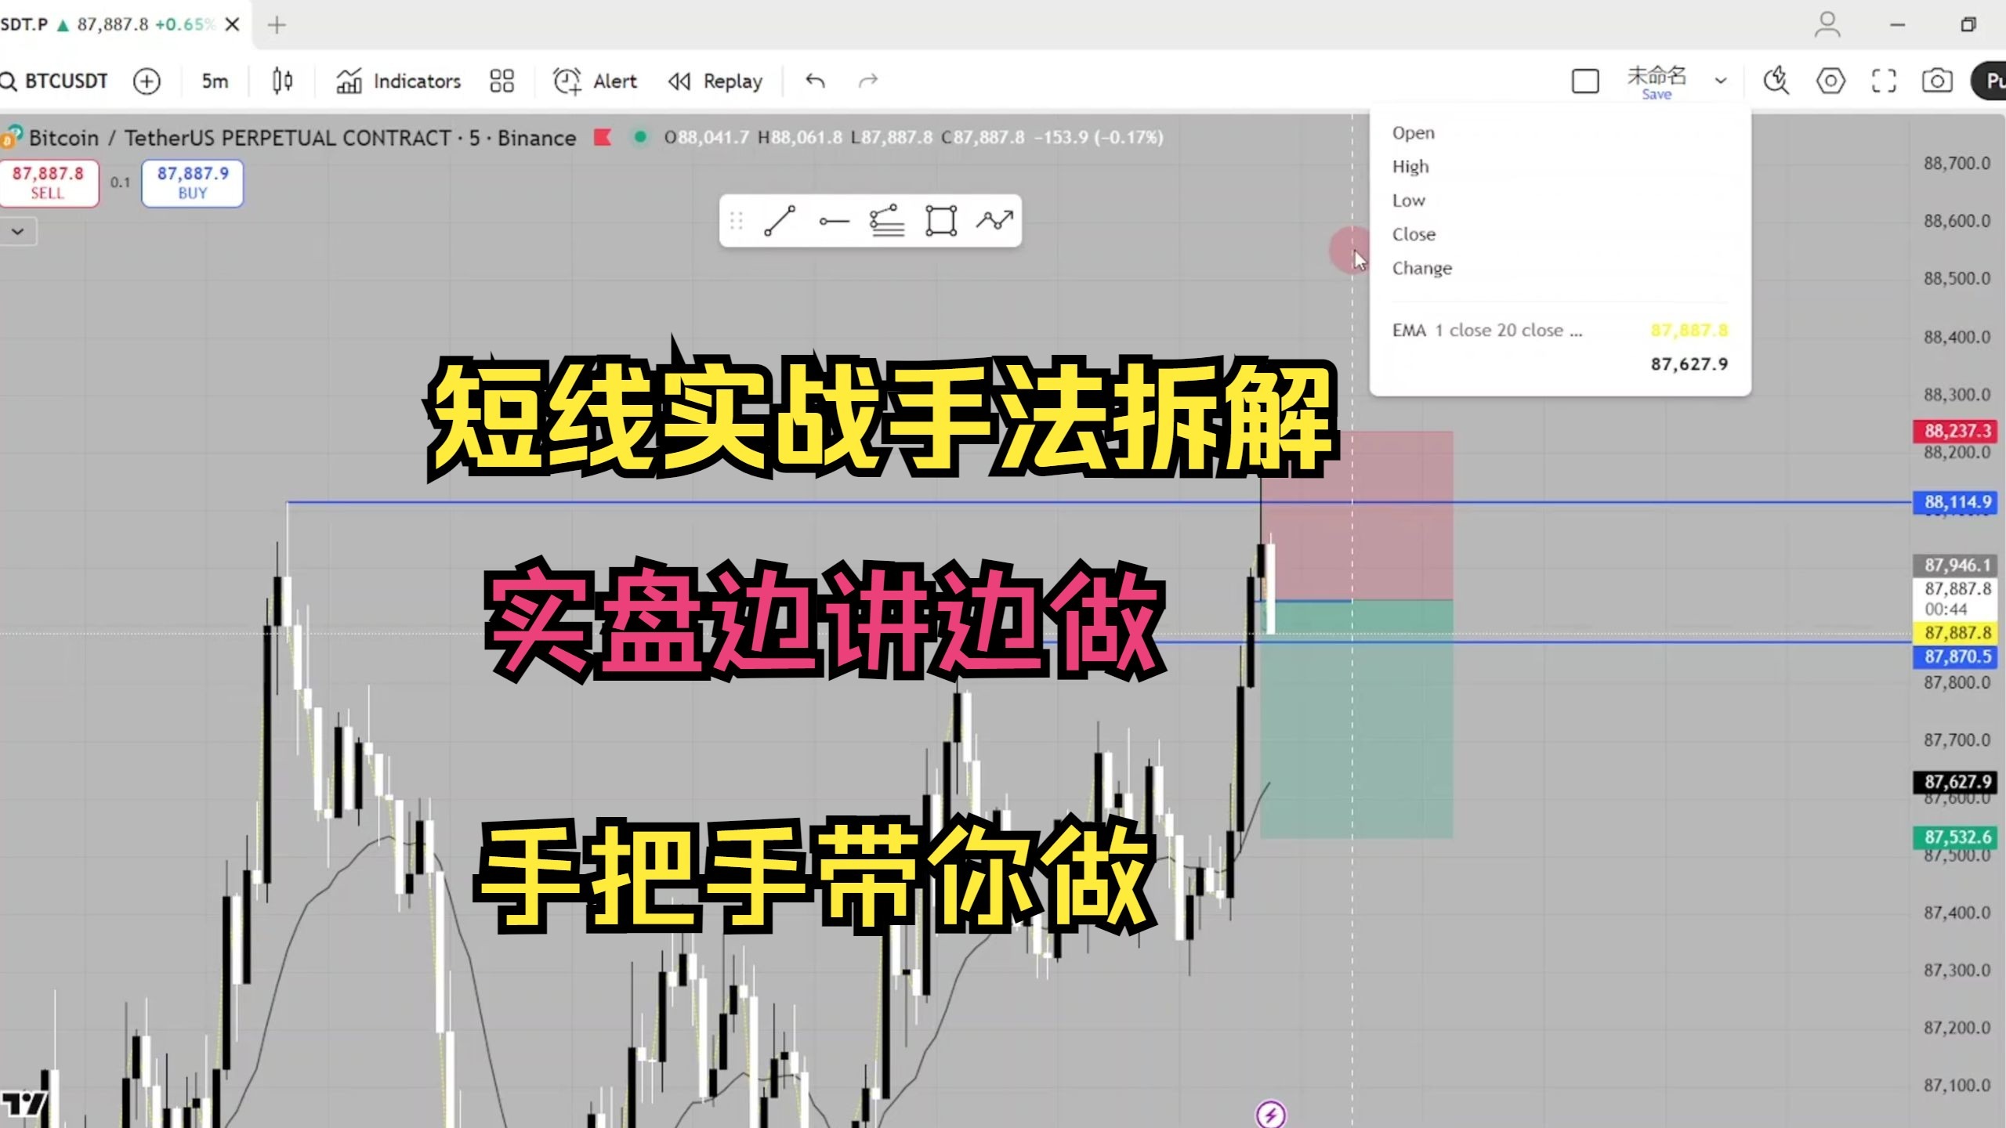Select High in the data context menu

point(1410,166)
